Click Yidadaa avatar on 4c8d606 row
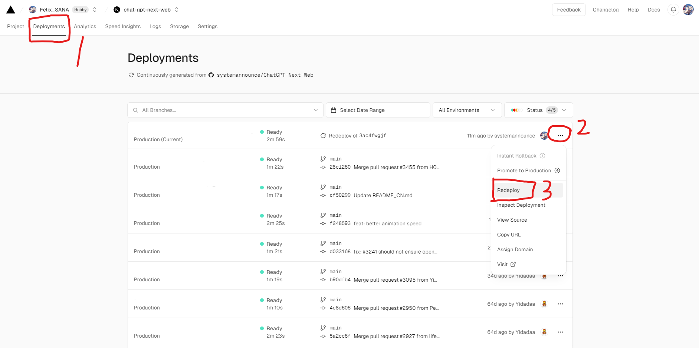Screen dimensions: 699x348 tap(544, 304)
